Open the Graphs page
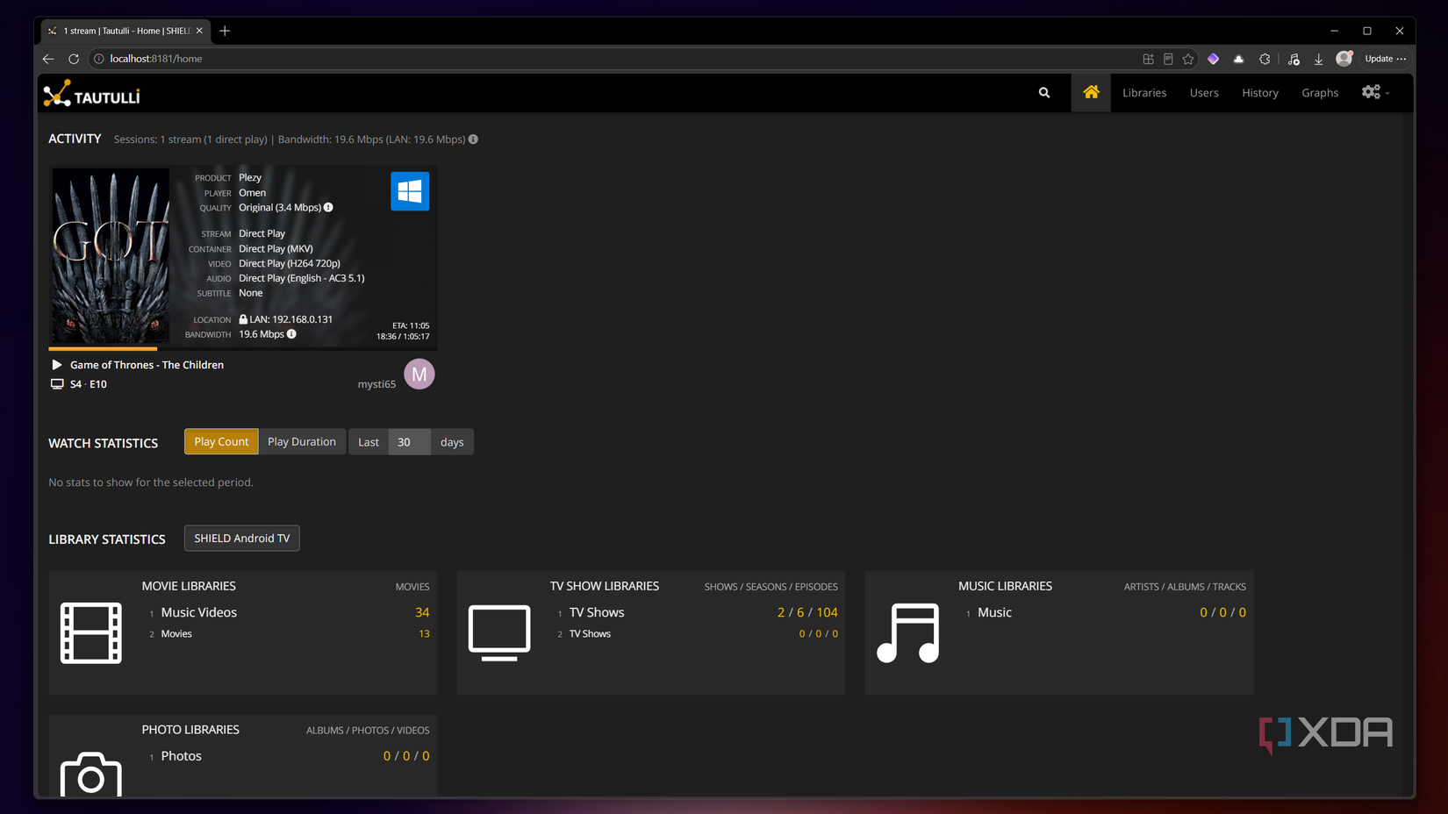 pyautogui.click(x=1320, y=93)
